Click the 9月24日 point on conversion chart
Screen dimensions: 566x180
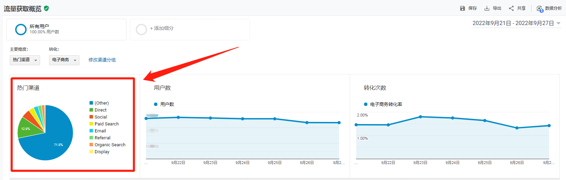pyautogui.click(x=453, y=118)
